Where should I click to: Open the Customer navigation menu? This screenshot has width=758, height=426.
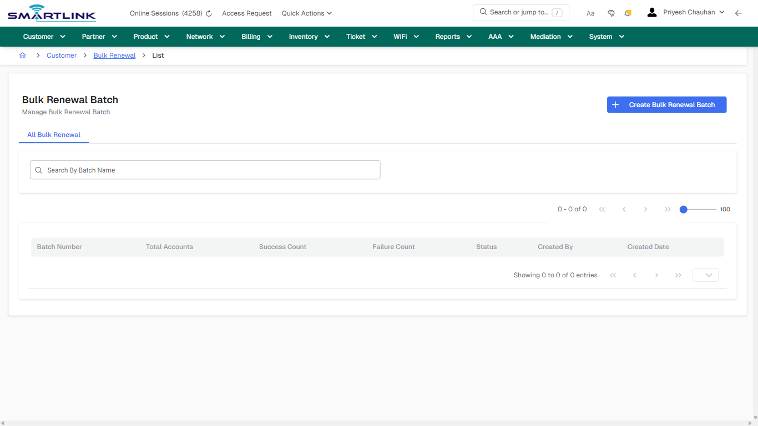coord(43,36)
